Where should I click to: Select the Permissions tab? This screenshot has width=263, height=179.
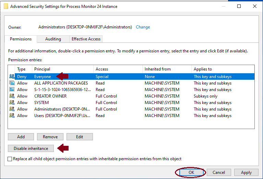click(21, 39)
